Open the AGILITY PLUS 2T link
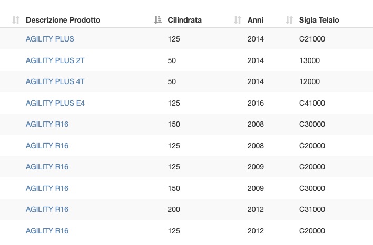The width and height of the screenshot is (373, 245). [55, 60]
